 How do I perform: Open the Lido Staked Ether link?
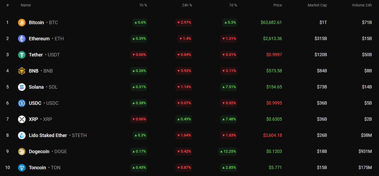point(48,135)
